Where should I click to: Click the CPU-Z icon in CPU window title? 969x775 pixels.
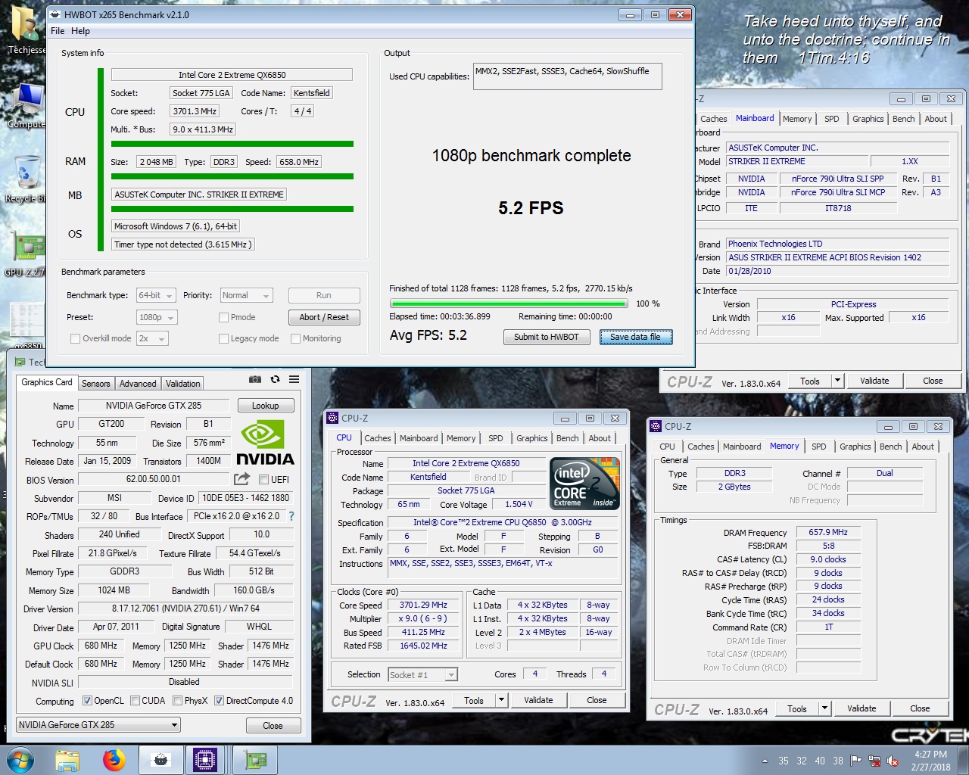pyautogui.click(x=332, y=418)
